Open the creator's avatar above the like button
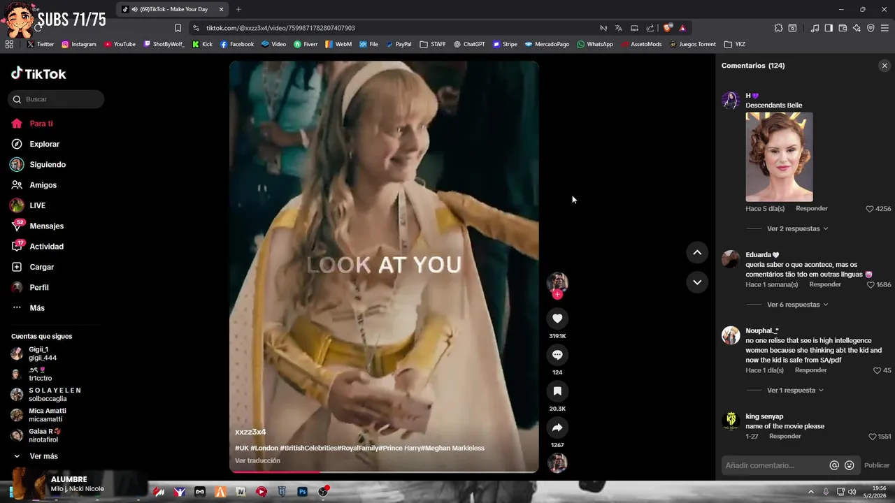 pos(557,282)
